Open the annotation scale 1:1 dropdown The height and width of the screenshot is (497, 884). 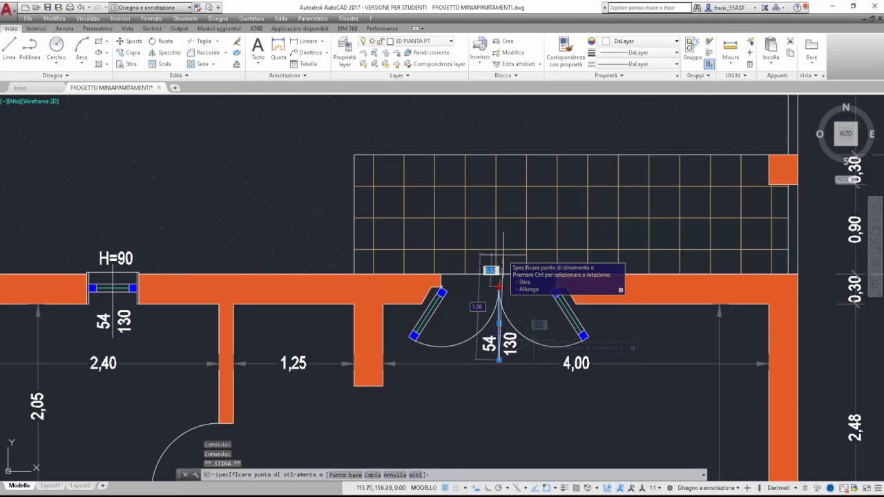click(x=653, y=487)
